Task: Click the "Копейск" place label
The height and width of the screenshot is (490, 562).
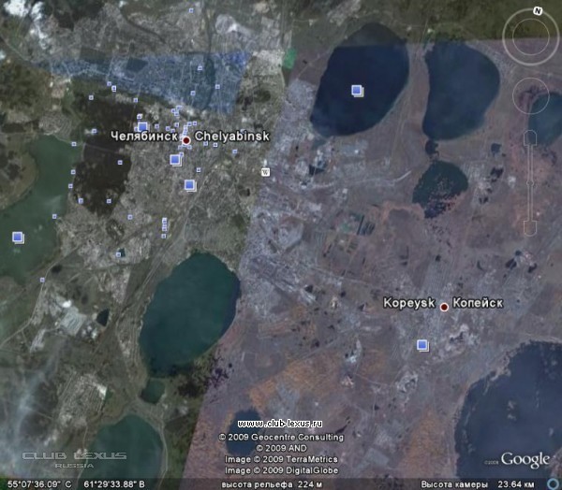Action: 478,304
